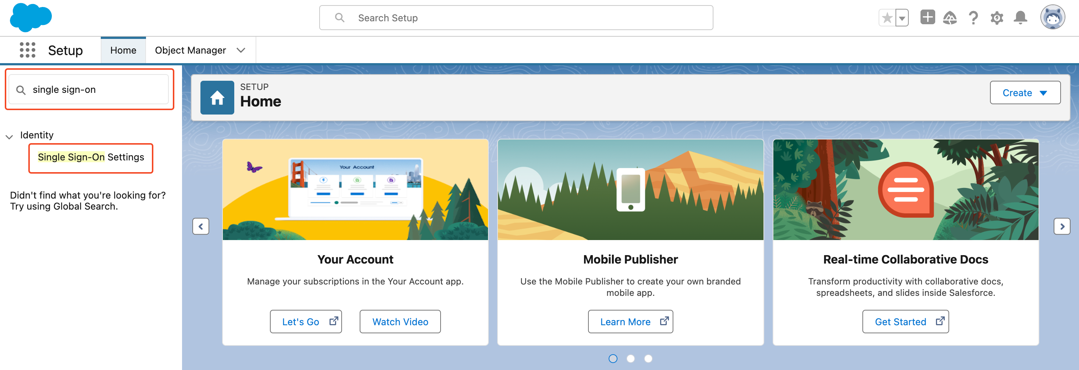The height and width of the screenshot is (370, 1079).
Task: Select the first carousel page indicator
Action: coord(613,358)
